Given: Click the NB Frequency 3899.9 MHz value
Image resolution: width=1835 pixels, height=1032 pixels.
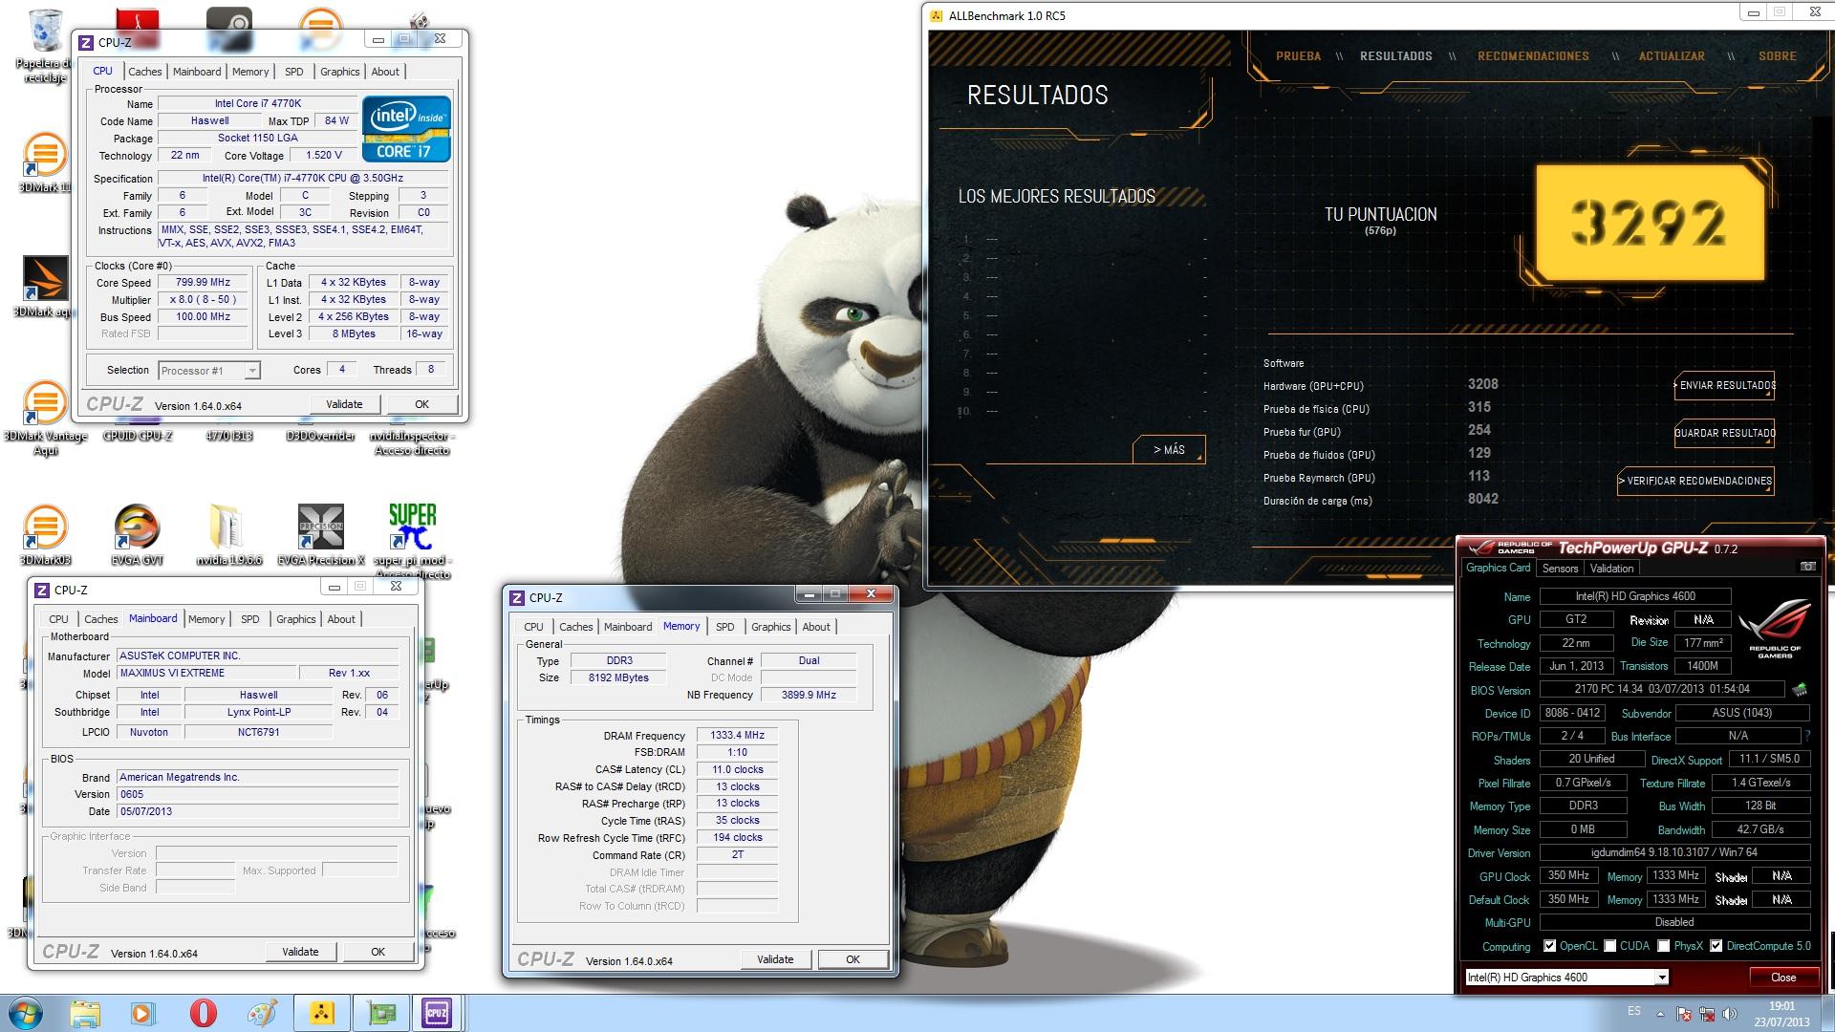Looking at the screenshot, I should (x=809, y=695).
